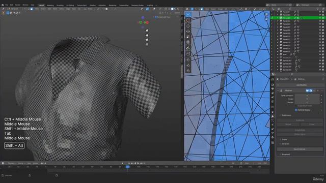The image size is (326, 183).
Task: Hide Plane.004 with its eye icon in outliner
Action: tap(320, 21)
